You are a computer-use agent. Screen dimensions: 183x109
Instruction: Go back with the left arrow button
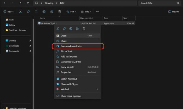point(5,3)
